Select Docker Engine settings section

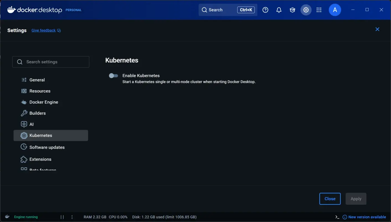click(44, 102)
